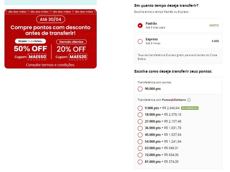Click the Só para Clube Esfera badge

(x=30, y=41)
